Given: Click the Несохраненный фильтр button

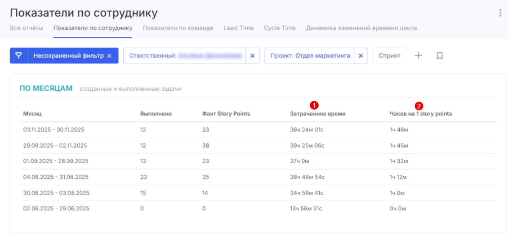Looking at the screenshot, I should click(68, 56).
